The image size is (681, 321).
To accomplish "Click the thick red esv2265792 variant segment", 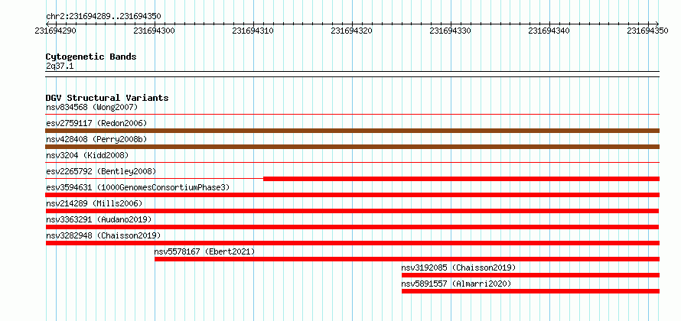I will point(461,179).
